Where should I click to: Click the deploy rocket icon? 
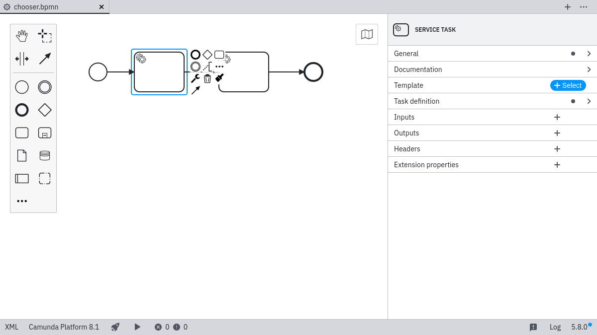point(115,327)
